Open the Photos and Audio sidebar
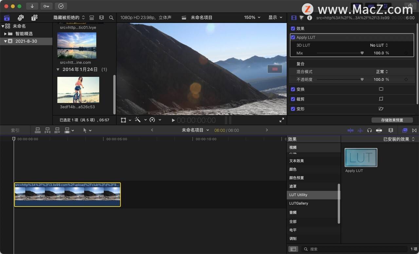 21,18
